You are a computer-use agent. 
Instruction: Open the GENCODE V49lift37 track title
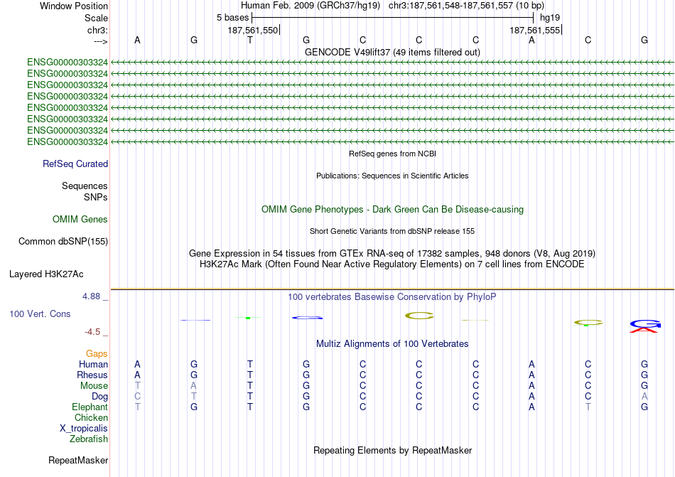392,52
